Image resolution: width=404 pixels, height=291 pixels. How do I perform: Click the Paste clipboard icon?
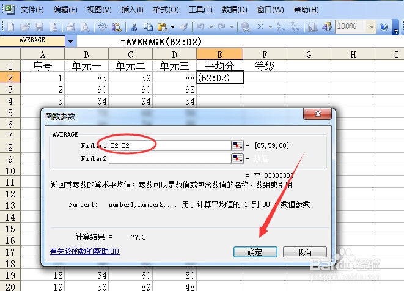[163, 26]
